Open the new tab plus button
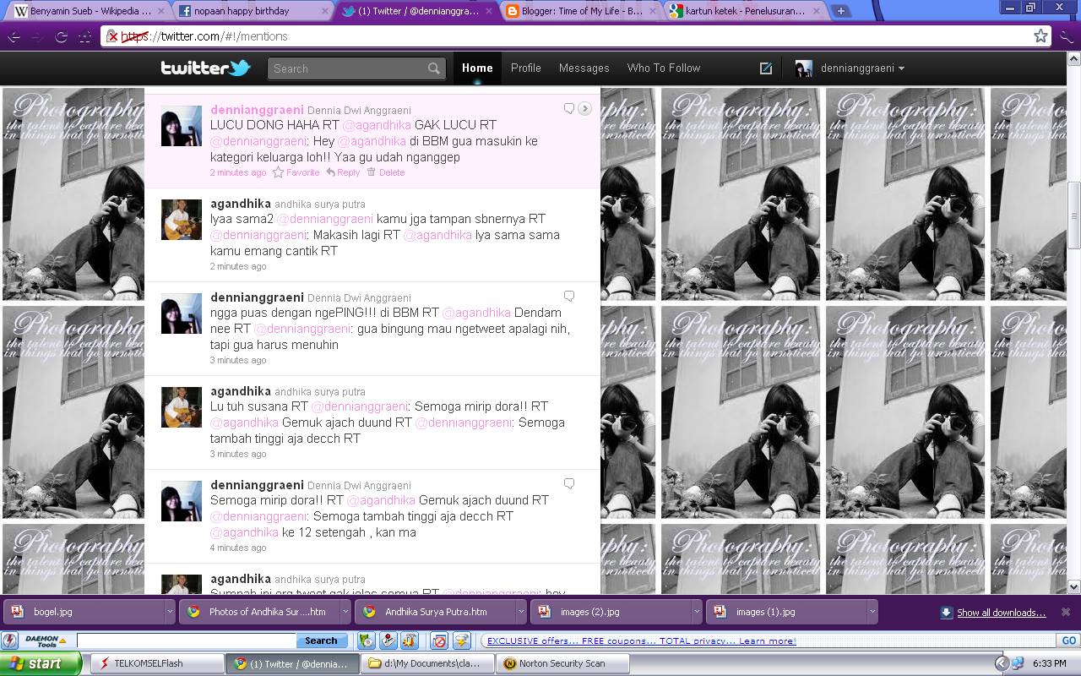Viewport: 1081px width, 676px height. [x=840, y=11]
